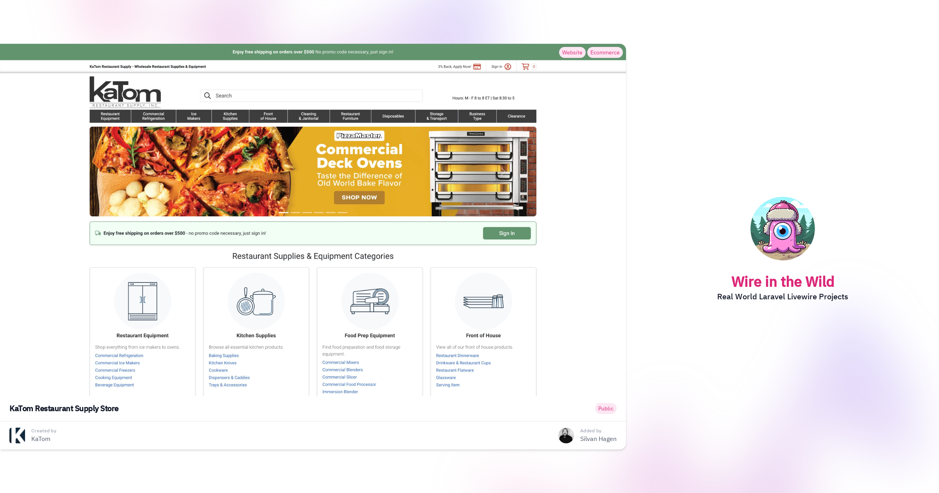
Task: Click the shopping cart icon
Action: tap(525, 67)
